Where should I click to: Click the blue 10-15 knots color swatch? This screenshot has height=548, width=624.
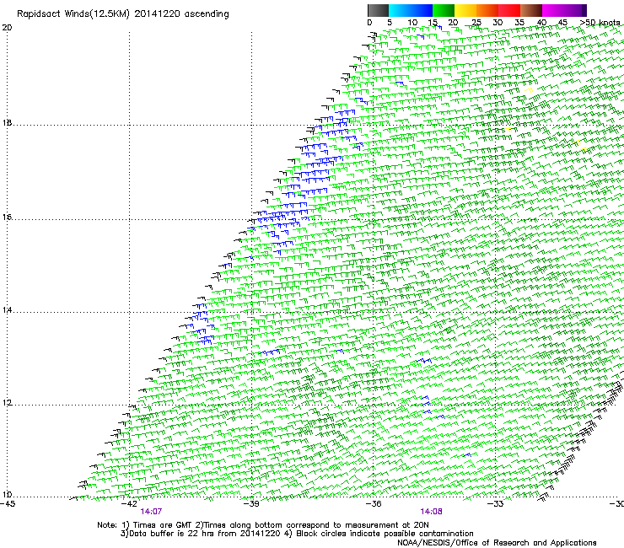click(x=422, y=10)
